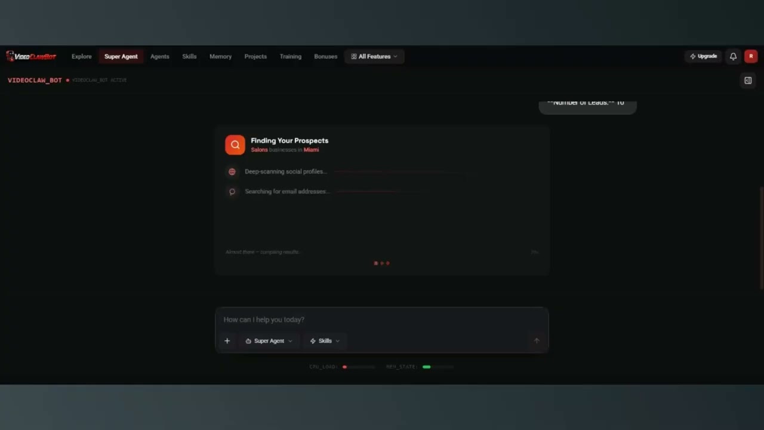Screen dimensions: 764x430
Task: Click the 'Miami' location text
Action: (312, 150)
